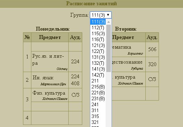Viewport: 183px width, 127px height.
Task: Choose group 142(Т) option
Action: click(98, 75)
